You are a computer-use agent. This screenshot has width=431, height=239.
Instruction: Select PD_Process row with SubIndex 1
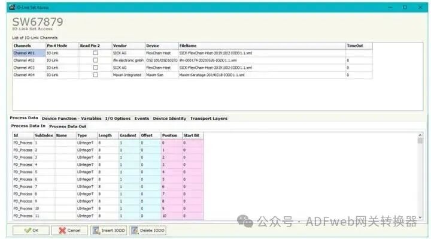pos(108,143)
